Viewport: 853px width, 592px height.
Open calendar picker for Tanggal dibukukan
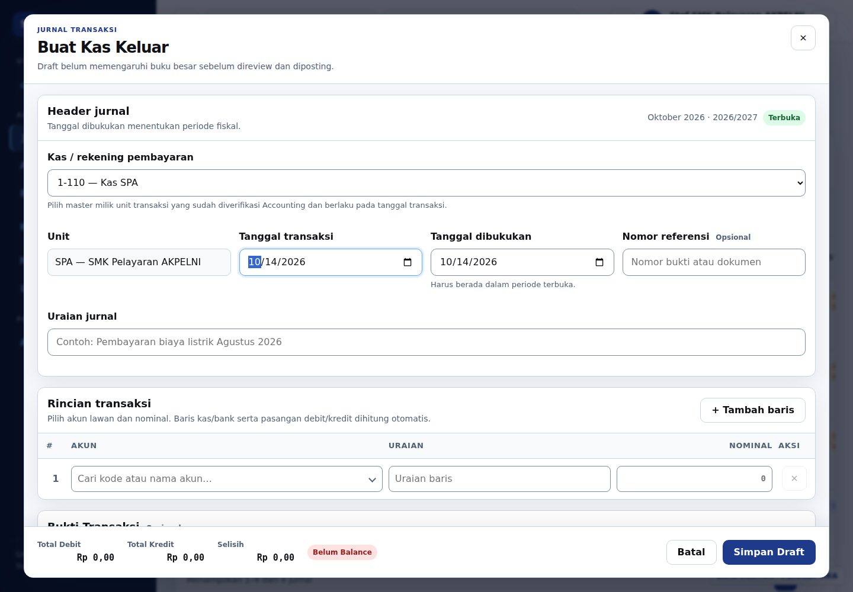599,262
